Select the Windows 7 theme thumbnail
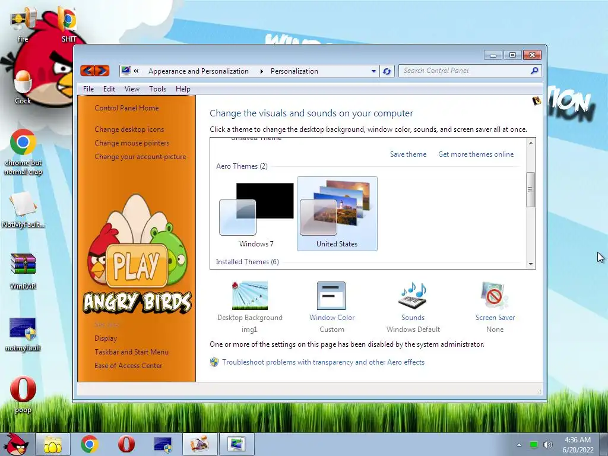The image size is (608, 456). 256,214
